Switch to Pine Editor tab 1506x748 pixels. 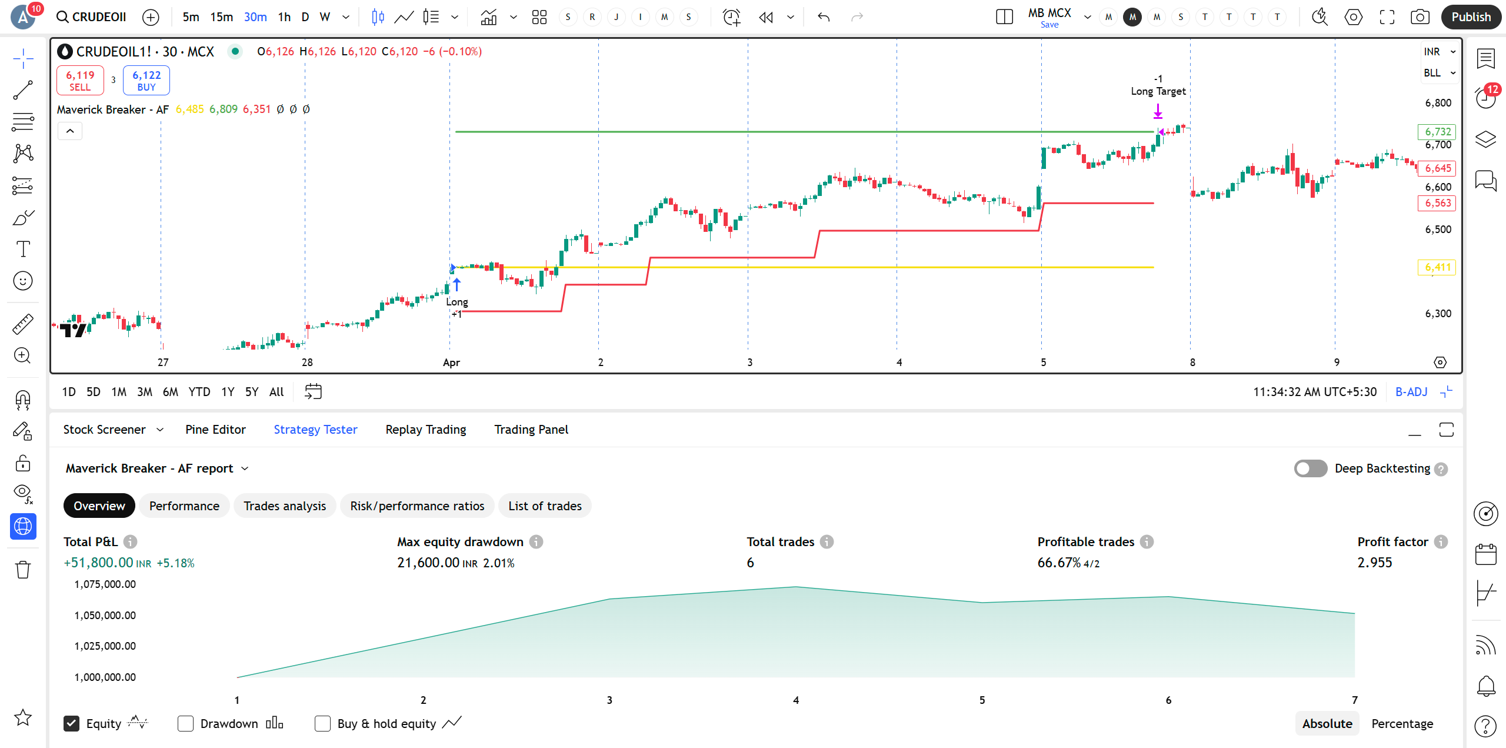[215, 430]
